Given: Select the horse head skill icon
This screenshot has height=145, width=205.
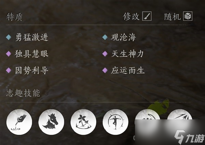Looking at the screenshot, I should pos(51,122).
